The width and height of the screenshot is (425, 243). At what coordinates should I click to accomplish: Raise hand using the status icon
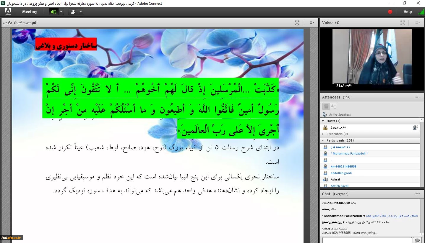[73, 12]
